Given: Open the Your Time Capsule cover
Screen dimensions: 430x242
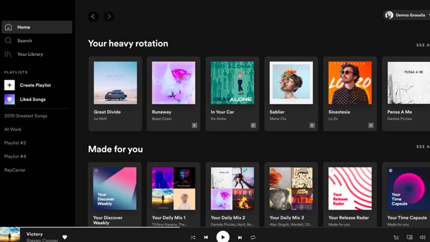Looking at the screenshot, I should [408, 188].
